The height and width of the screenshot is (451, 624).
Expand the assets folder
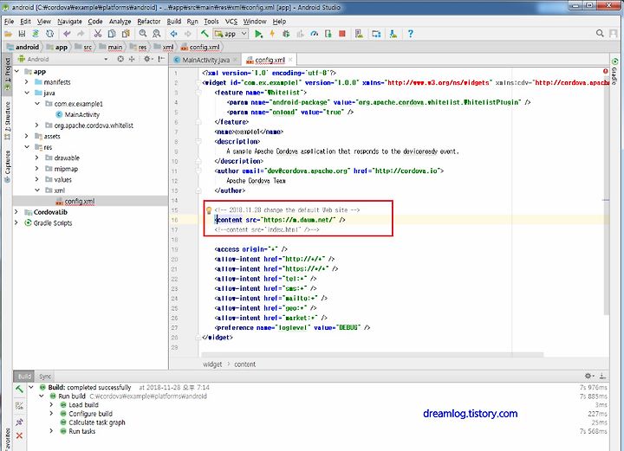pos(26,136)
